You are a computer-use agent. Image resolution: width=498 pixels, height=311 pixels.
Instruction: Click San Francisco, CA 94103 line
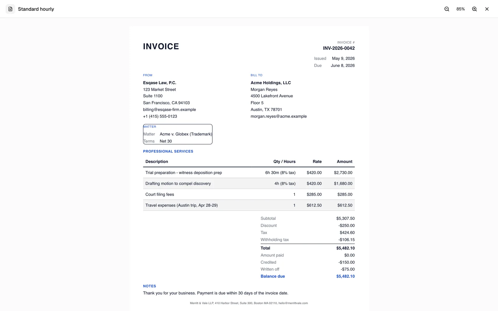tap(166, 103)
